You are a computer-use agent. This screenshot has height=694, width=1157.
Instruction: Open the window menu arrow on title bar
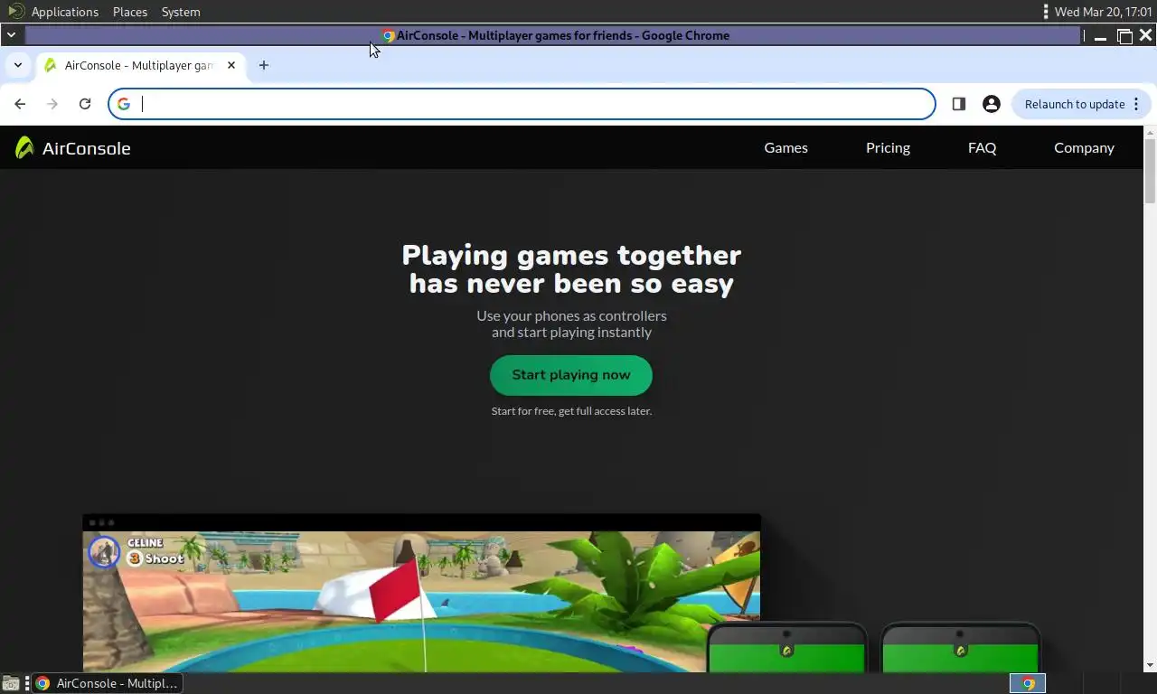[x=11, y=35]
